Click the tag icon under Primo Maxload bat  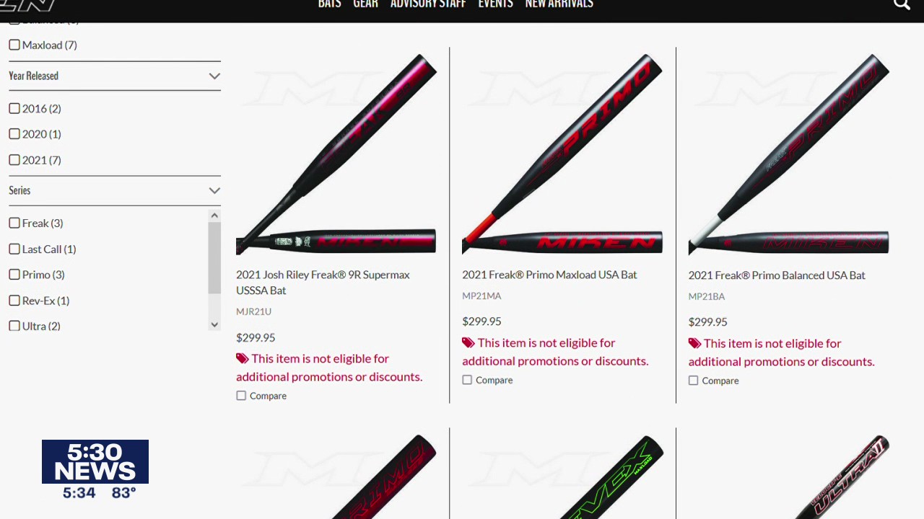pos(468,343)
